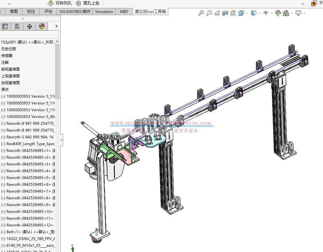
Task: Toggle Hide/Show Items eye icon visibility
Action: (x=266, y=13)
